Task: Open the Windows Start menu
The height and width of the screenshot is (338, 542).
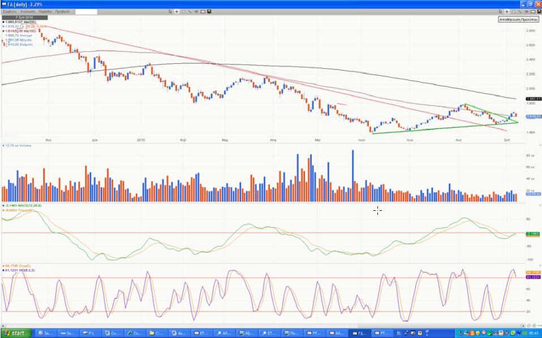Action: [x=15, y=333]
